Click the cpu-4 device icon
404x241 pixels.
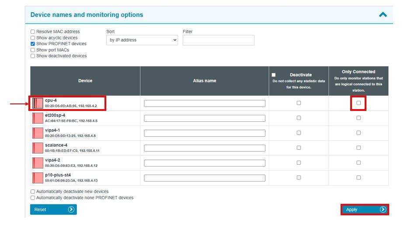pos(38,103)
